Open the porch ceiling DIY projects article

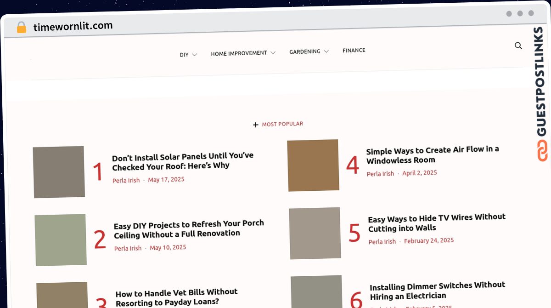coord(189,228)
